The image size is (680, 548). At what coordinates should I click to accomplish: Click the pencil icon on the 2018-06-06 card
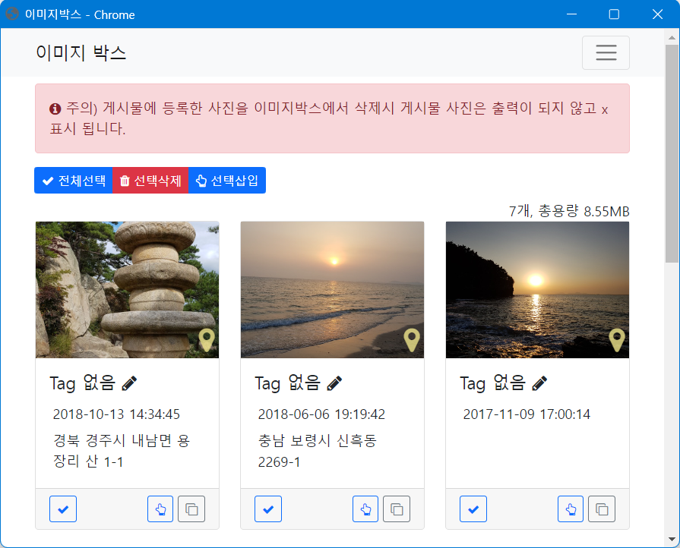click(334, 383)
